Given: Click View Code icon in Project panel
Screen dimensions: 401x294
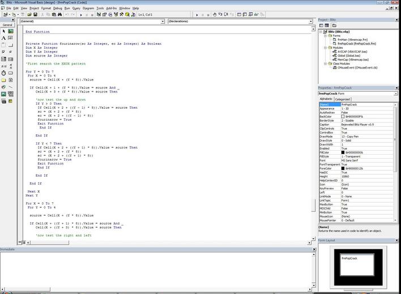Looking at the screenshot, I should (320, 25).
